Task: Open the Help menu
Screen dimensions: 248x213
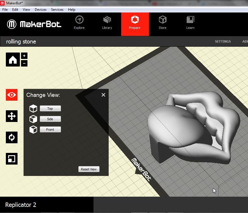Action: point(72,10)
